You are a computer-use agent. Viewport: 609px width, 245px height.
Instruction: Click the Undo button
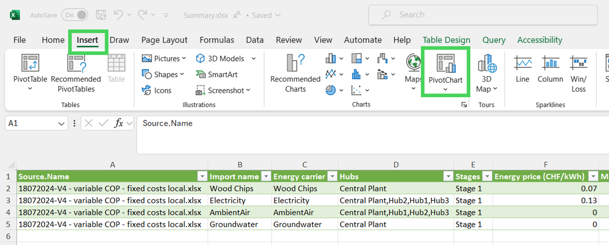tap(118, 15)
